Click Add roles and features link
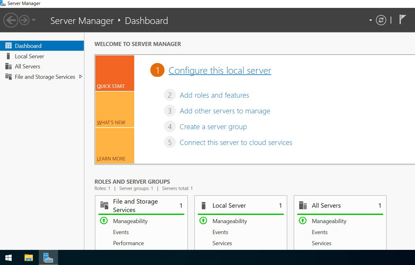This screenshot has width=415, height=265. [x=214, y=95]
